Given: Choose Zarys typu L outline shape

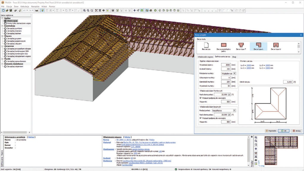Looking at the screenshot, I should (x=259, y=46).
